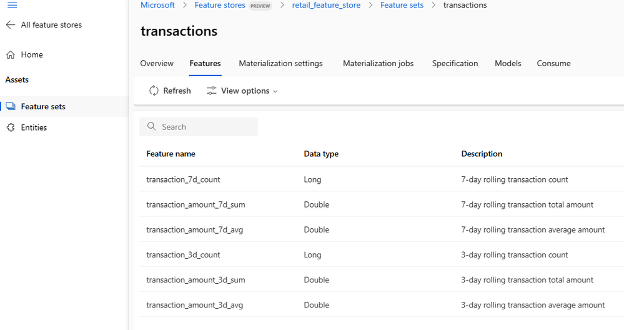Click the Entities puzzle icon

(x=11, y=127)
